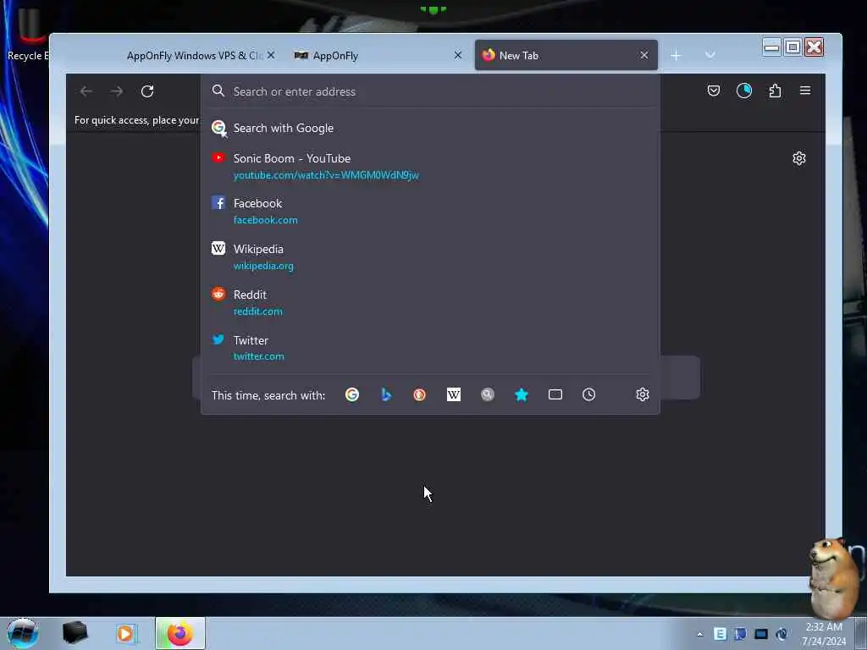Open the Facebook suggestion
The image size is (867, 650).
(x=430, y=211)
